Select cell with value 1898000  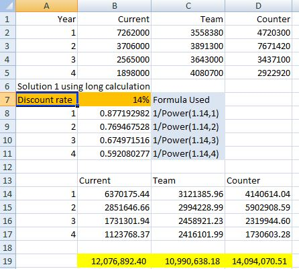pyautogui.click(x=115, y=73)
